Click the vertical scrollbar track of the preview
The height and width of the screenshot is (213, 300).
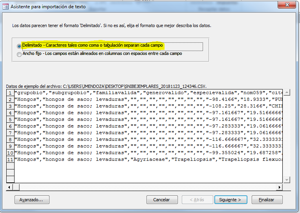[286, 137]
